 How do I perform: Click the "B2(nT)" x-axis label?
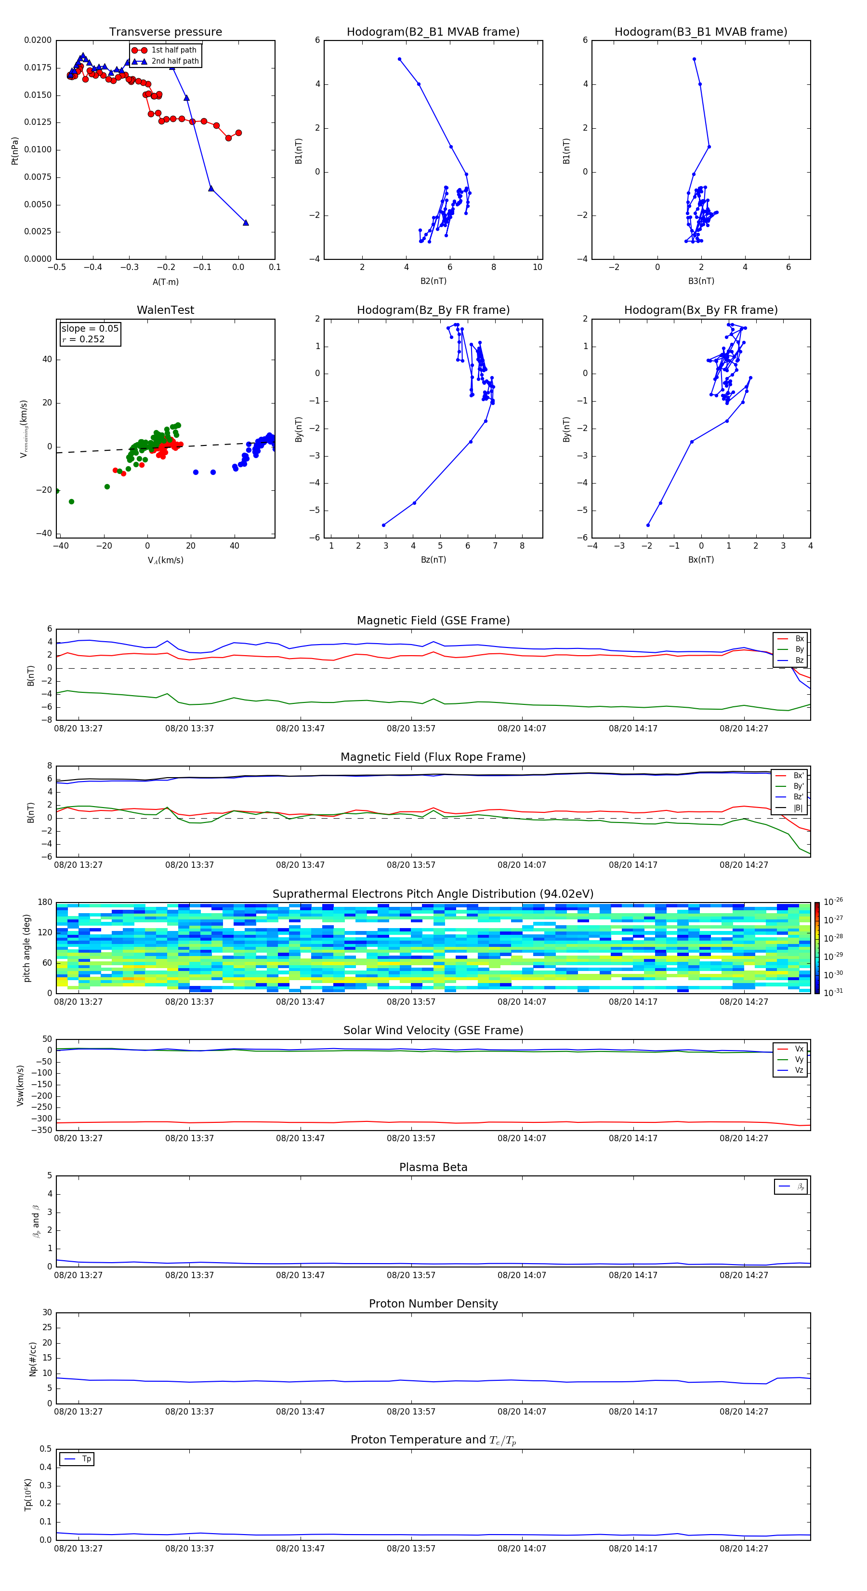(433, 281)
